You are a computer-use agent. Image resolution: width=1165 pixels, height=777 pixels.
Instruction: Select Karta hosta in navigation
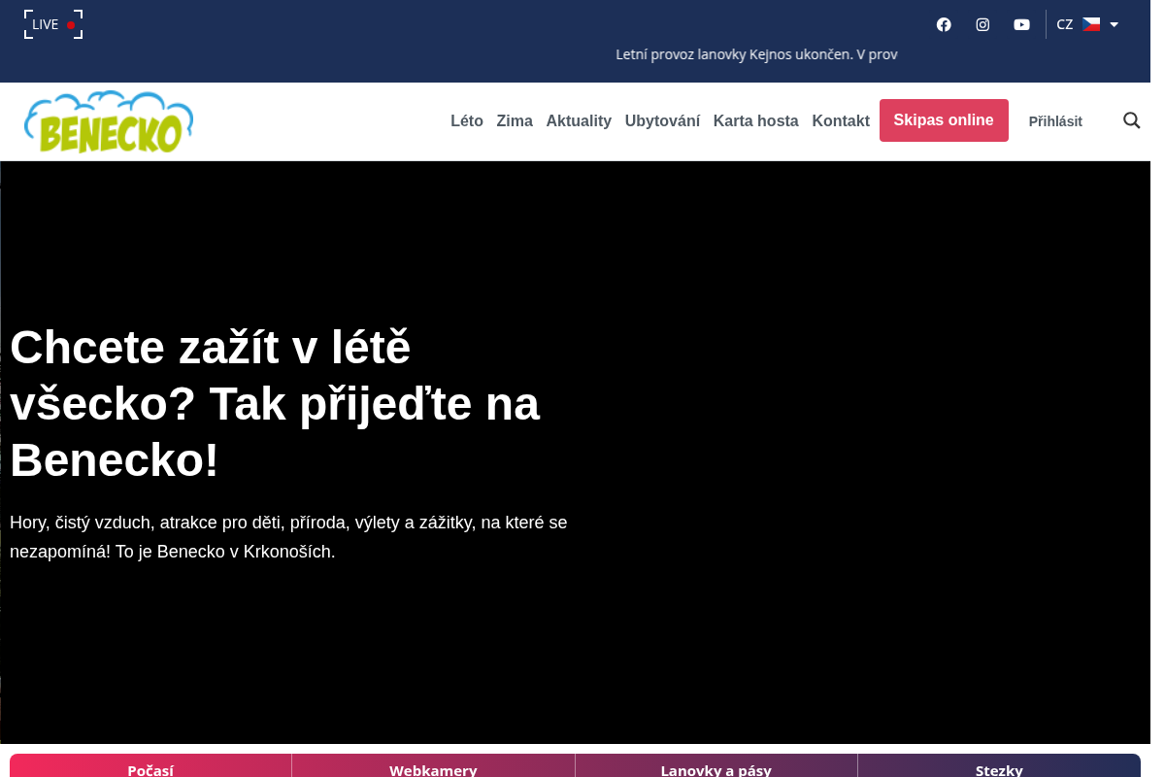tap(756, 121)
